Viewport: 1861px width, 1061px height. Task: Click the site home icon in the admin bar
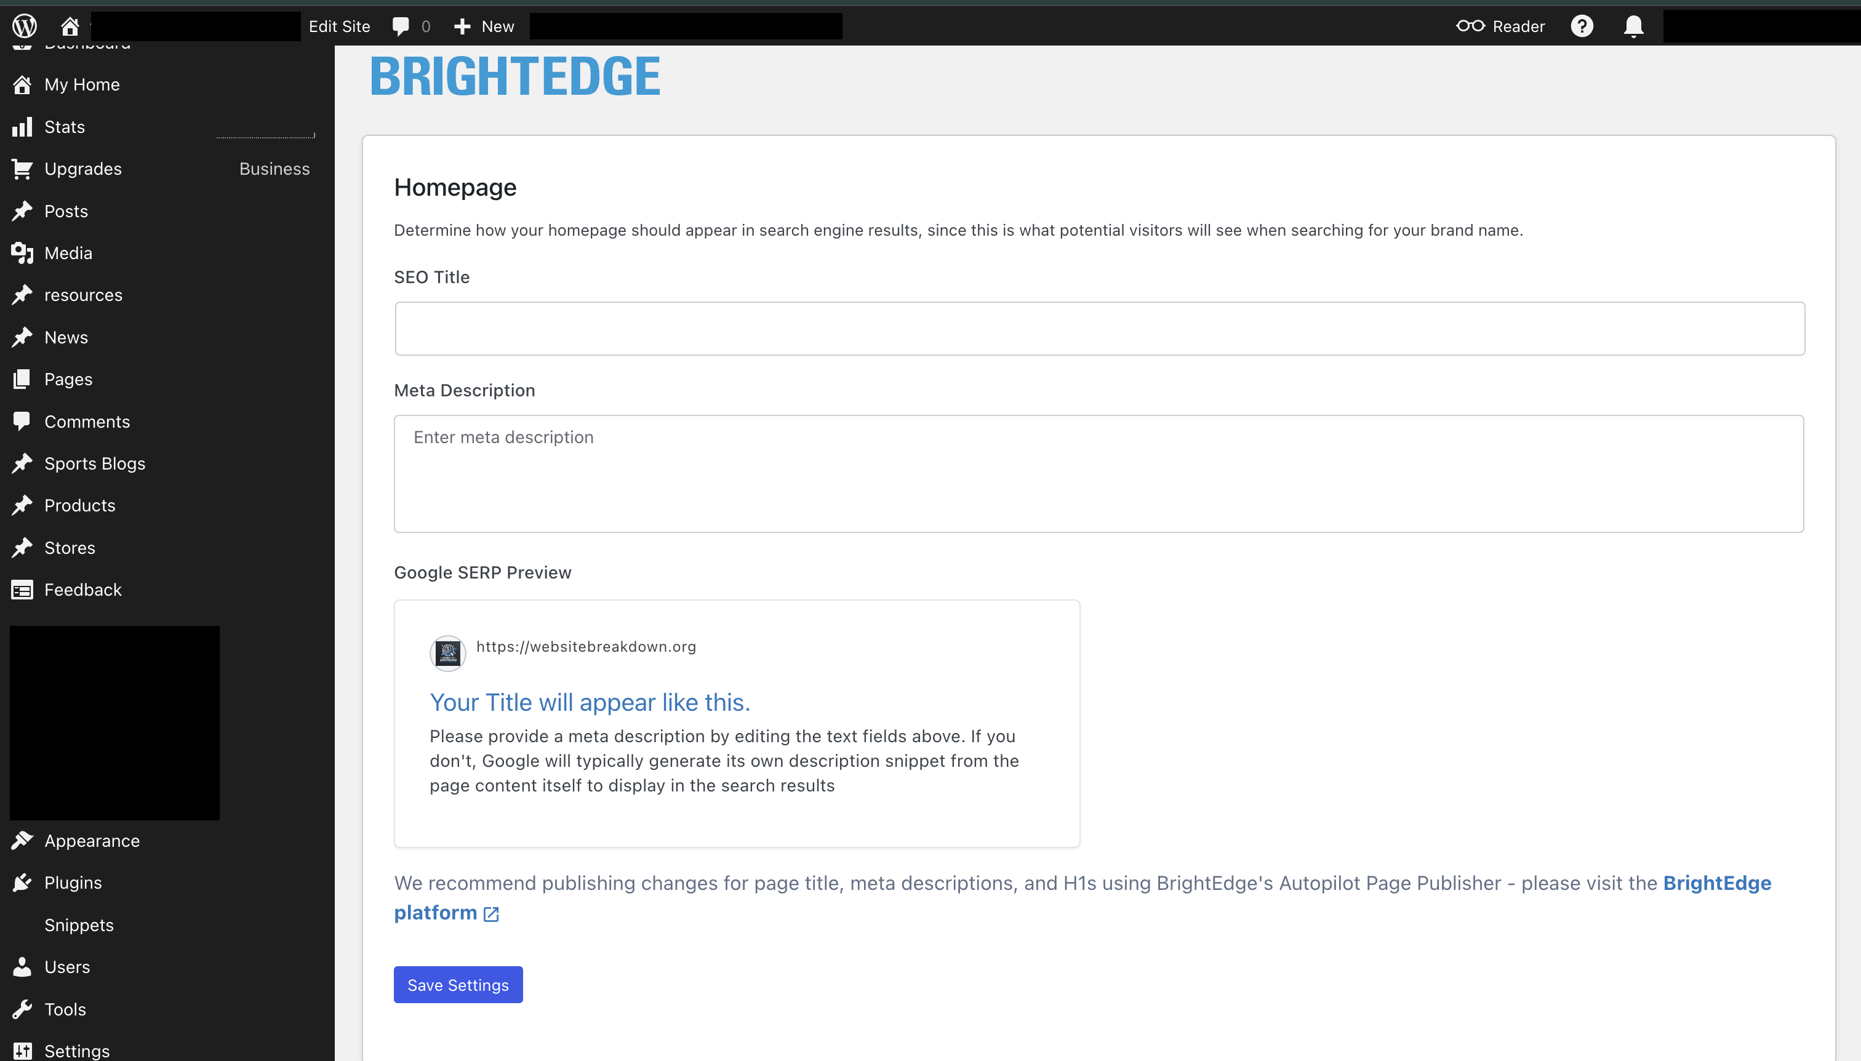click(70, 25)
